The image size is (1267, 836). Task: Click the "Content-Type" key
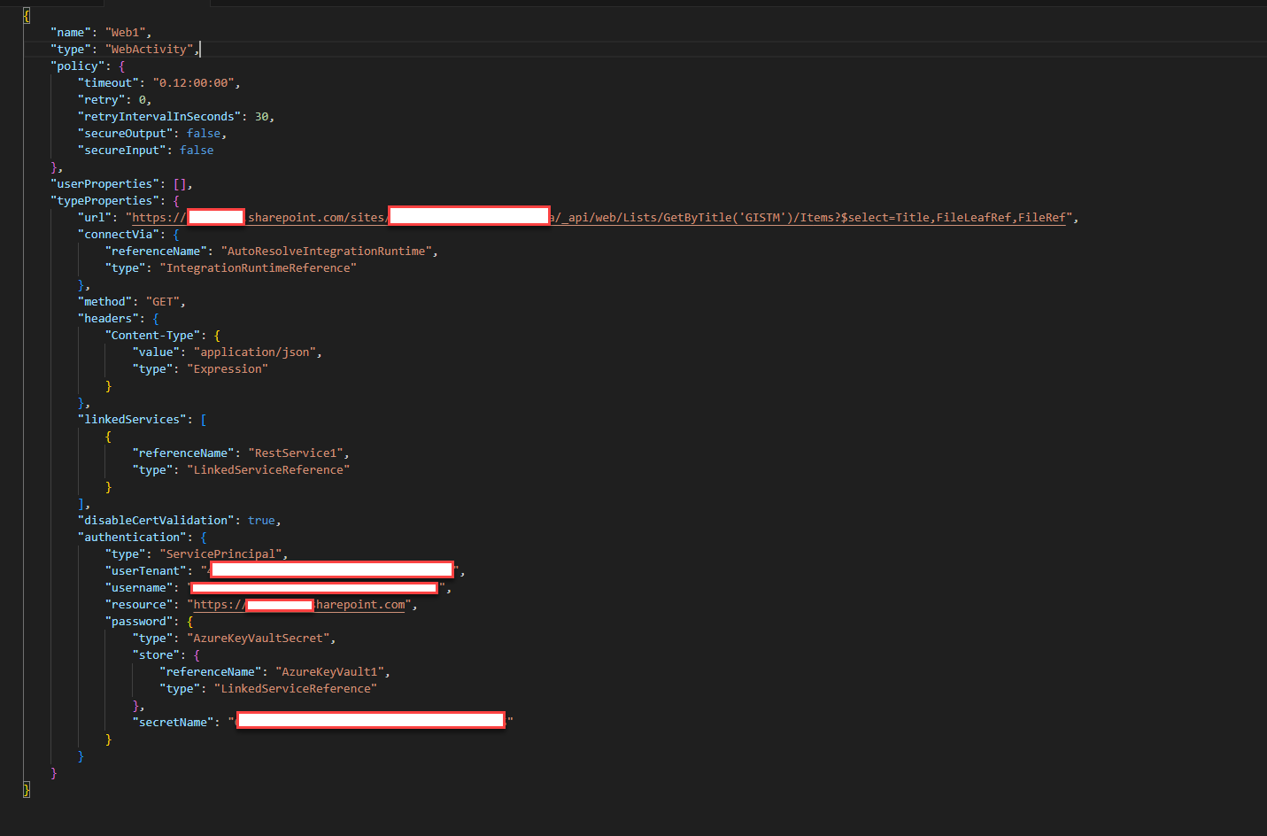(x=152, y=336)
